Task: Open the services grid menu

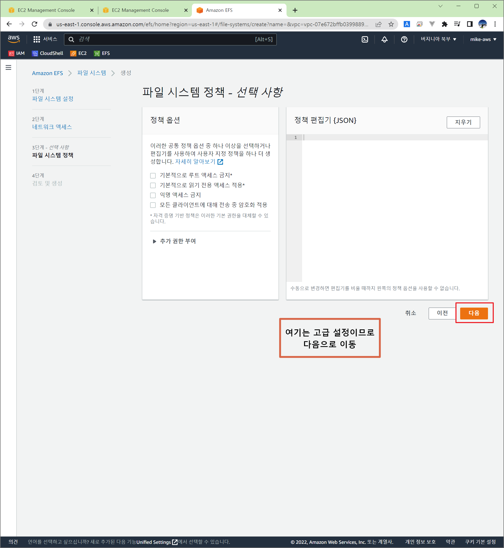Action: coord(37,39)
